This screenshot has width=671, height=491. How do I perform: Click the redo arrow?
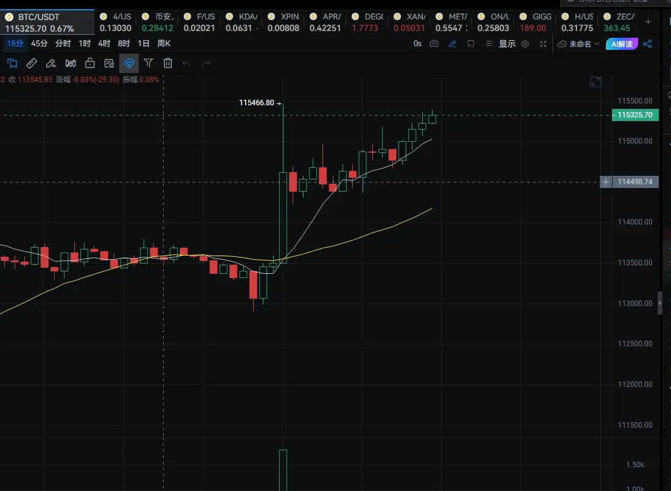coord(206,64)
